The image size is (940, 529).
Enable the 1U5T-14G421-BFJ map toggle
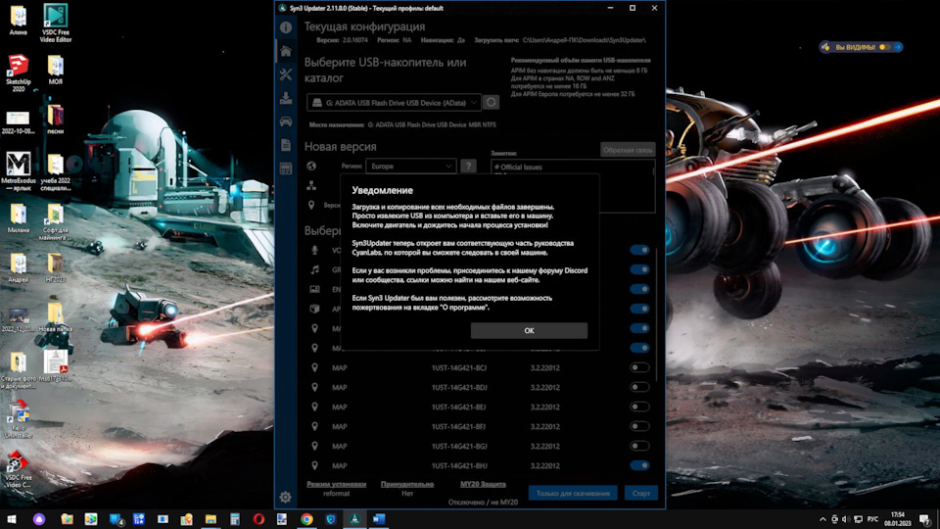click(x=639, y=426)
